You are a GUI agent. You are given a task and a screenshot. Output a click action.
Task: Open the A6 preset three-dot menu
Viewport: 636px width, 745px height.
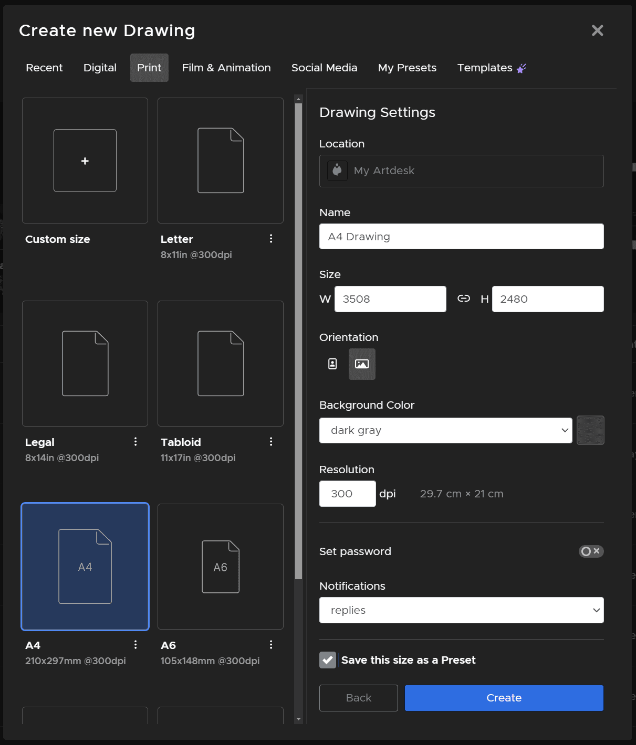[271, 645]
